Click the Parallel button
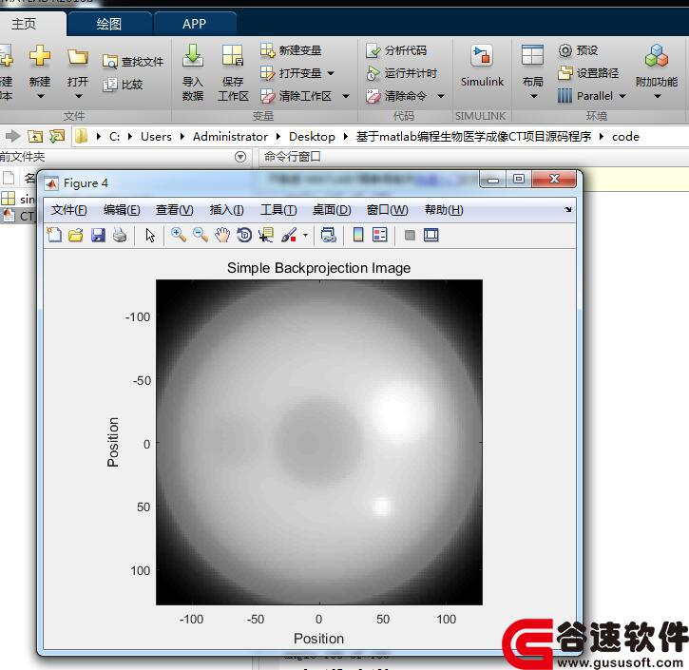This screenshot has width=689, height=670. pos(584,96)
